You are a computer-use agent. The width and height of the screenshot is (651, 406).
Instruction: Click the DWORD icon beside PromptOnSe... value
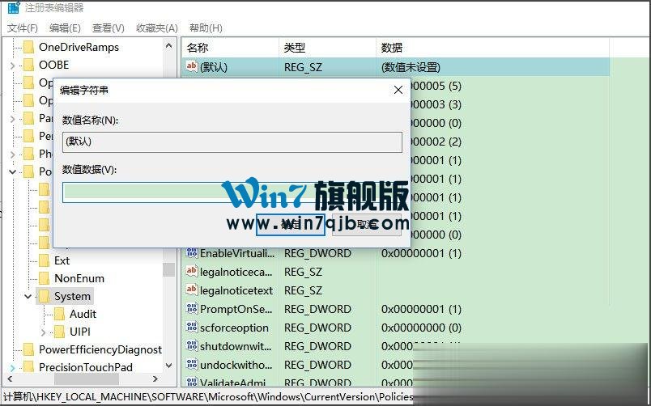pyautogui.click(x=191, y=308)
